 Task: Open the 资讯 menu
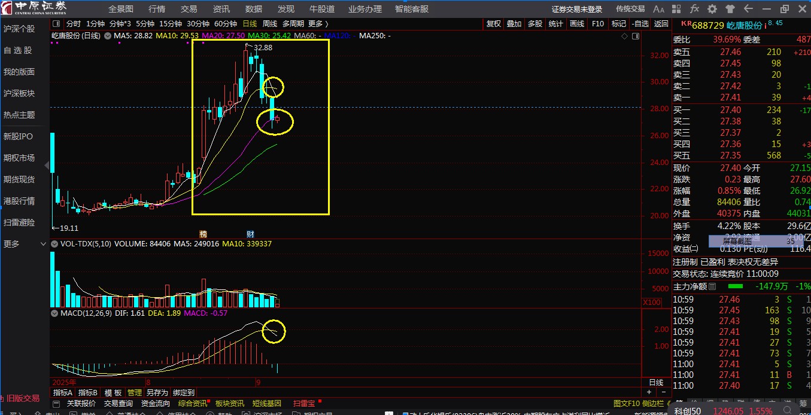click(x=221, y=9)
